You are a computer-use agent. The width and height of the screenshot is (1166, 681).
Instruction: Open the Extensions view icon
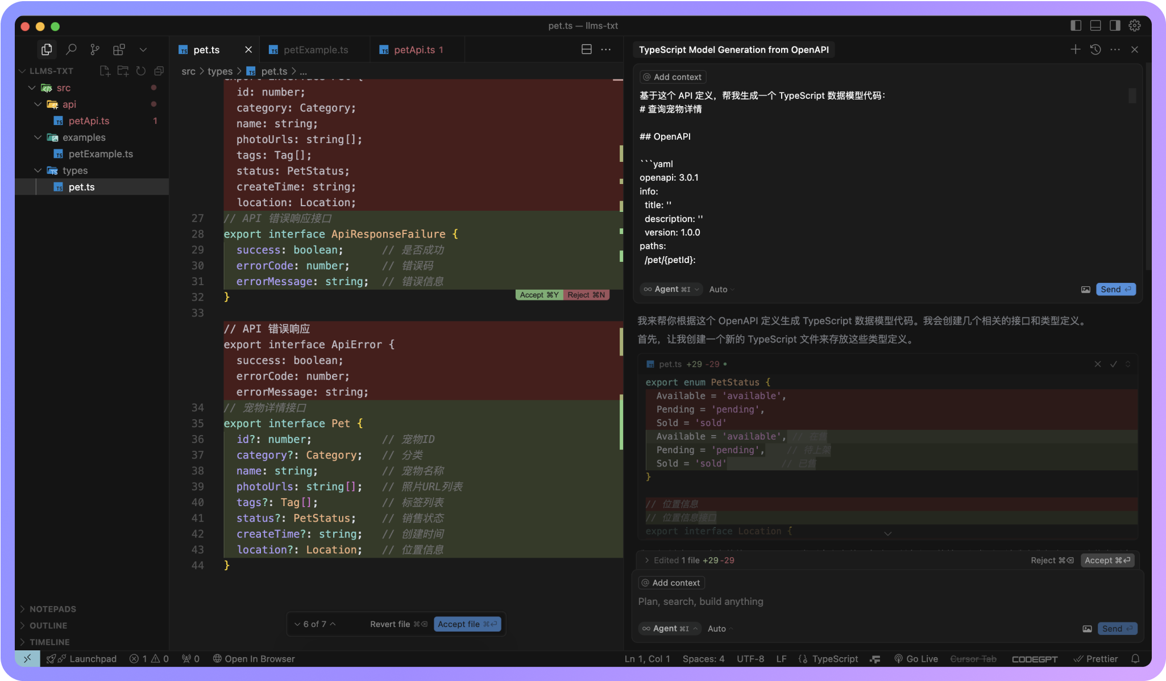click(x=119, y=50)
